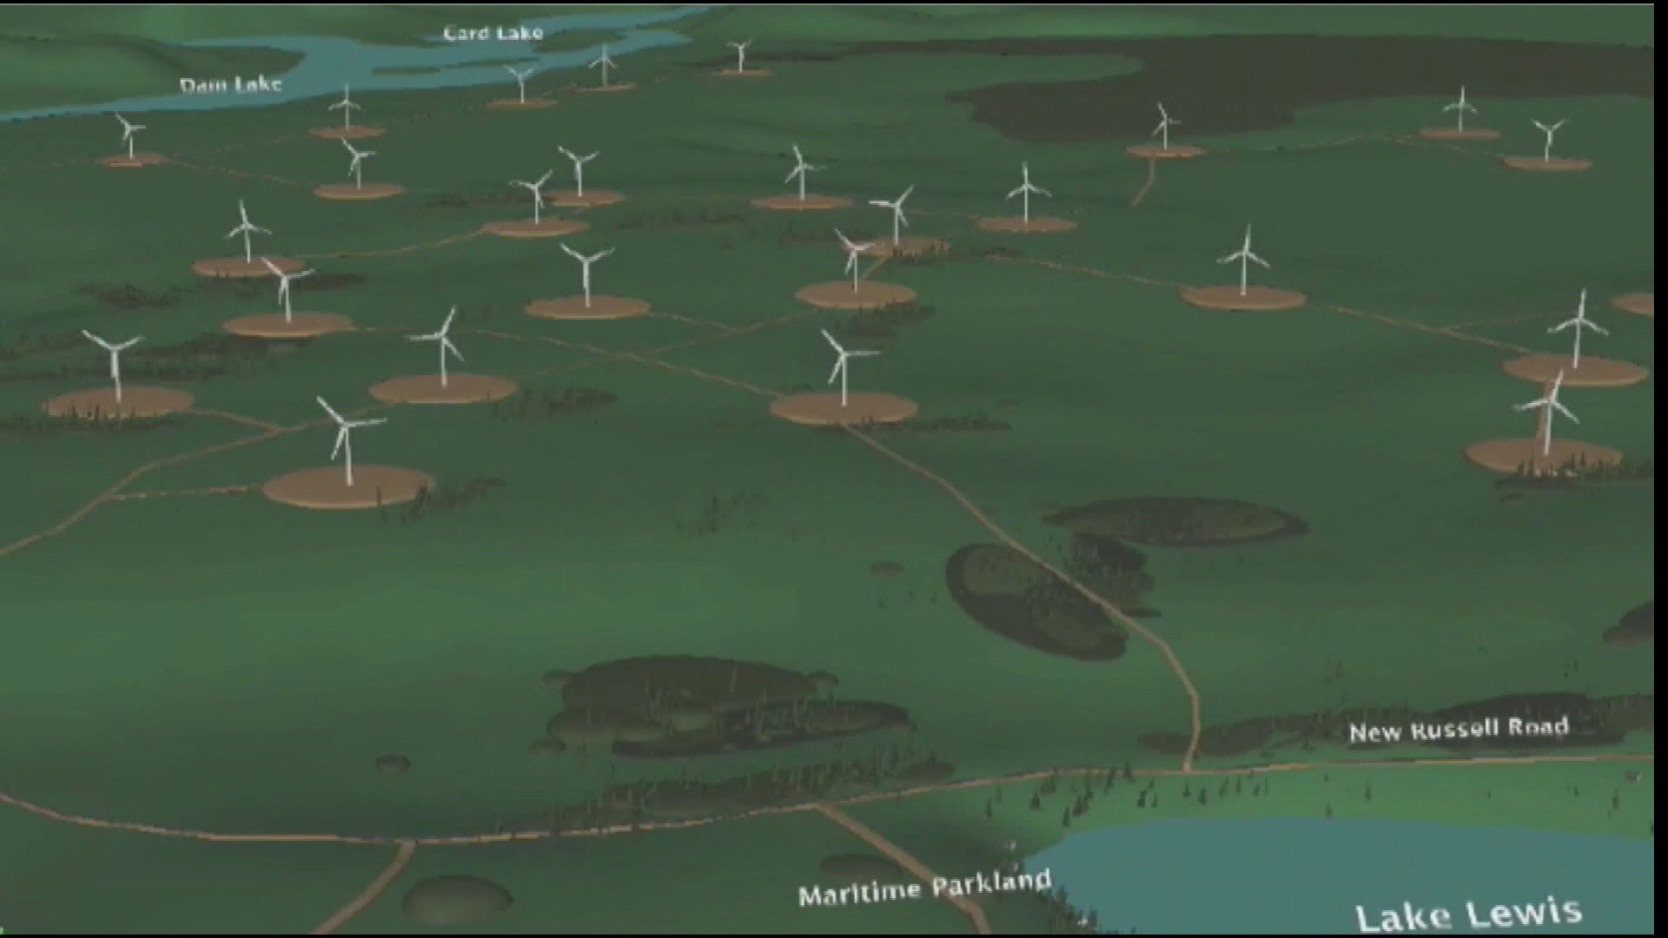
Task: Click the Maritime Parkland label
Action: pyautogui.click(x=924, y=888)
